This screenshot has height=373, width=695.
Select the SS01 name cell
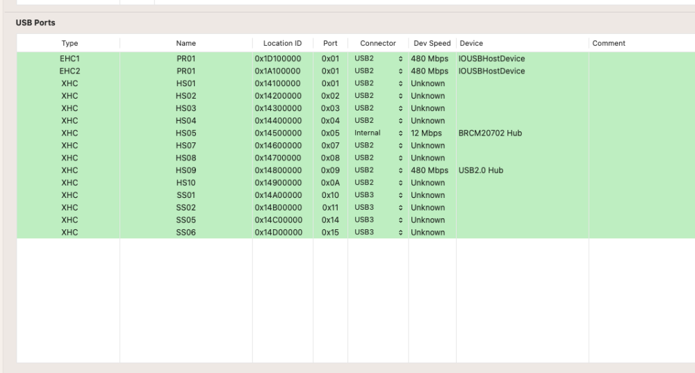pyautogui.click(x=186, y=195)
